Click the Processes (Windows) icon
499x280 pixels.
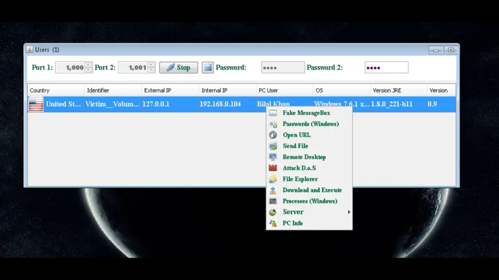click(x=273, y=201)
